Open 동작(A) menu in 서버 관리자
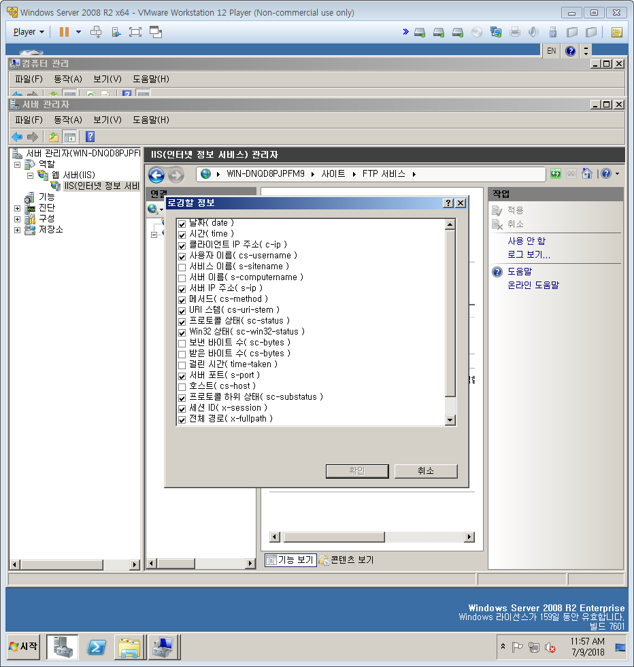Image resolution: width=634 pixels, height=667 pixels. pos(67,120)
